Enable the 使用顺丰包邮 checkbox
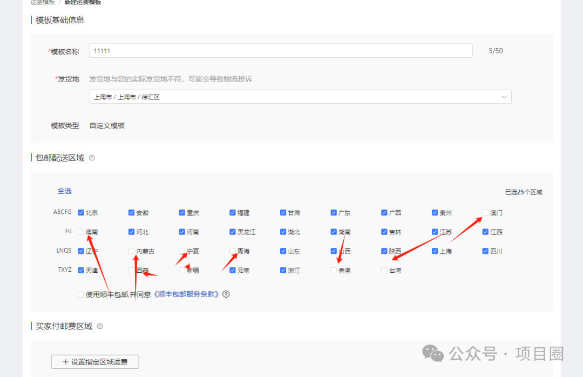 (x=80, y=294)
